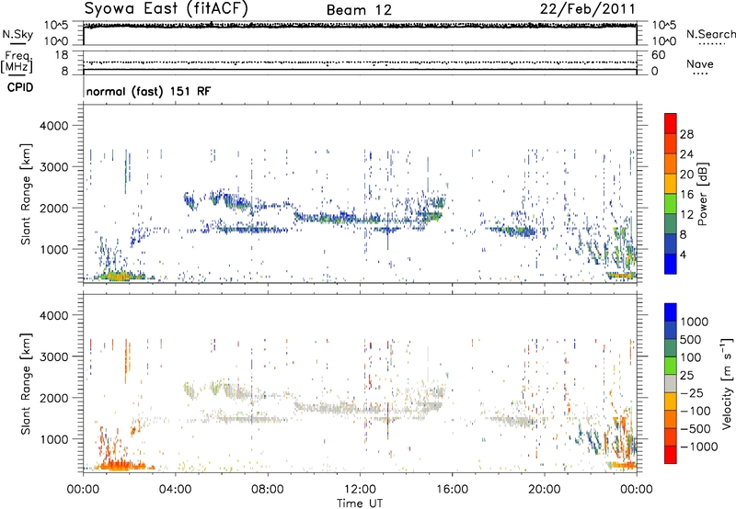This screenshot has width=736, height=509.
Task: Click the 'CPID' label
Action: point(20,87)
